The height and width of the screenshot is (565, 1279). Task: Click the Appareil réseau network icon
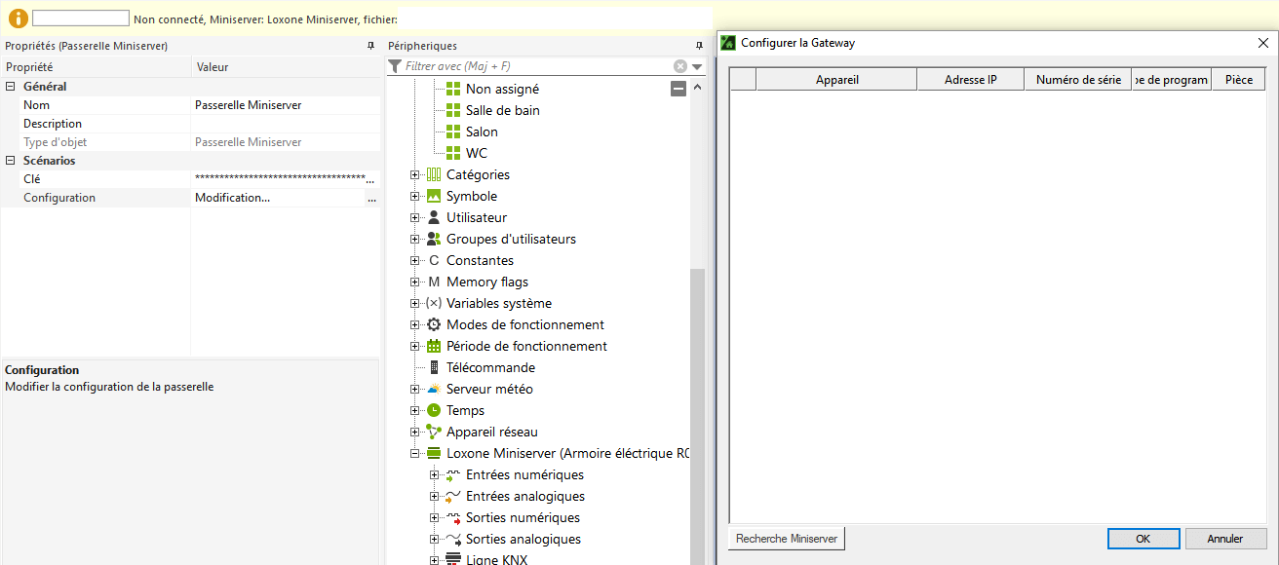point(434,432)
